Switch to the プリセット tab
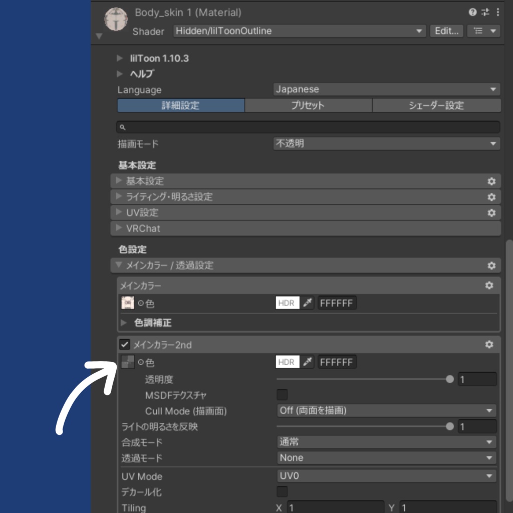Image resolution: width=513 pixels, height=513 pixels. click(x=309, y=105)
